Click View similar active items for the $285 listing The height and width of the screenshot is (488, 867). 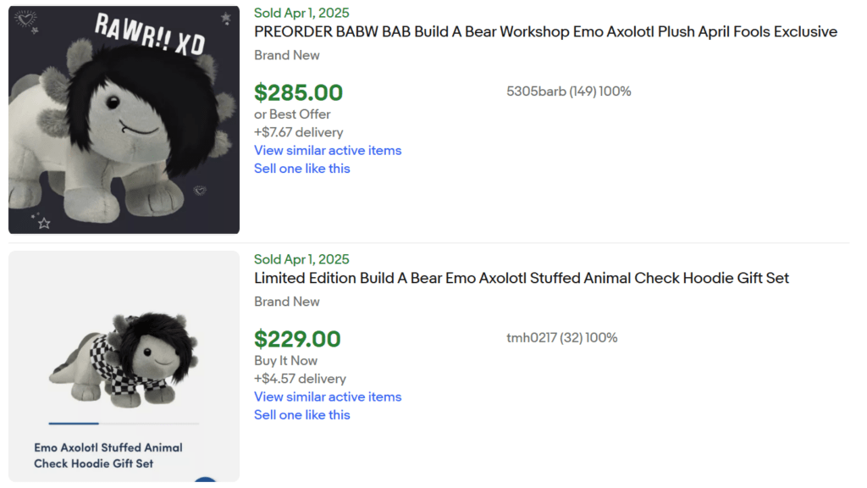pos(328,150)
